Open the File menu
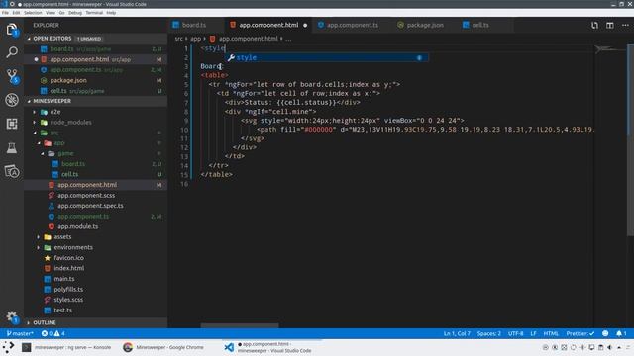This screenshot has width=634, height=356. pos(5,13)
